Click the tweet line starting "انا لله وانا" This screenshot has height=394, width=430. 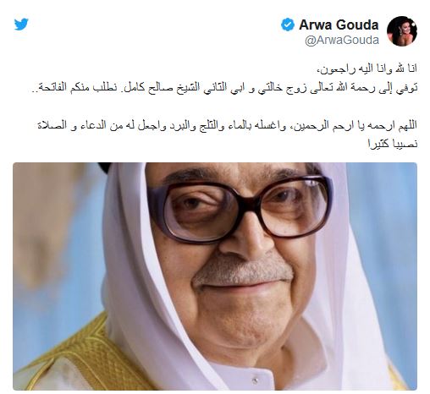pos(367,69)
